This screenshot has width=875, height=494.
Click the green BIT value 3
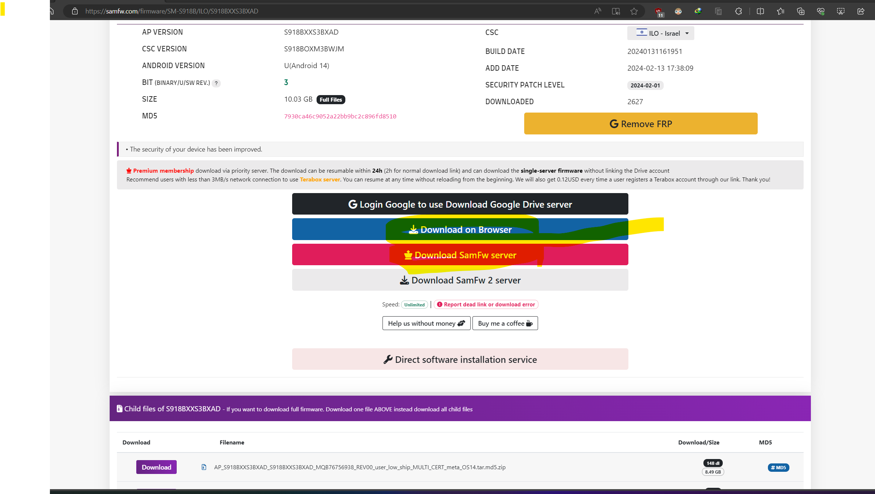(286, 82)
